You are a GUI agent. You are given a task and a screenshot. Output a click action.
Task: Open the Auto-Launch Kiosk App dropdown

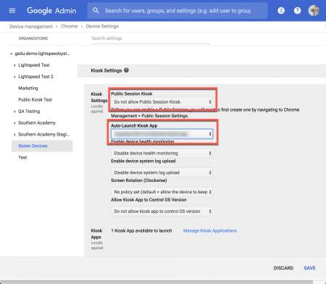coord(162,134)
